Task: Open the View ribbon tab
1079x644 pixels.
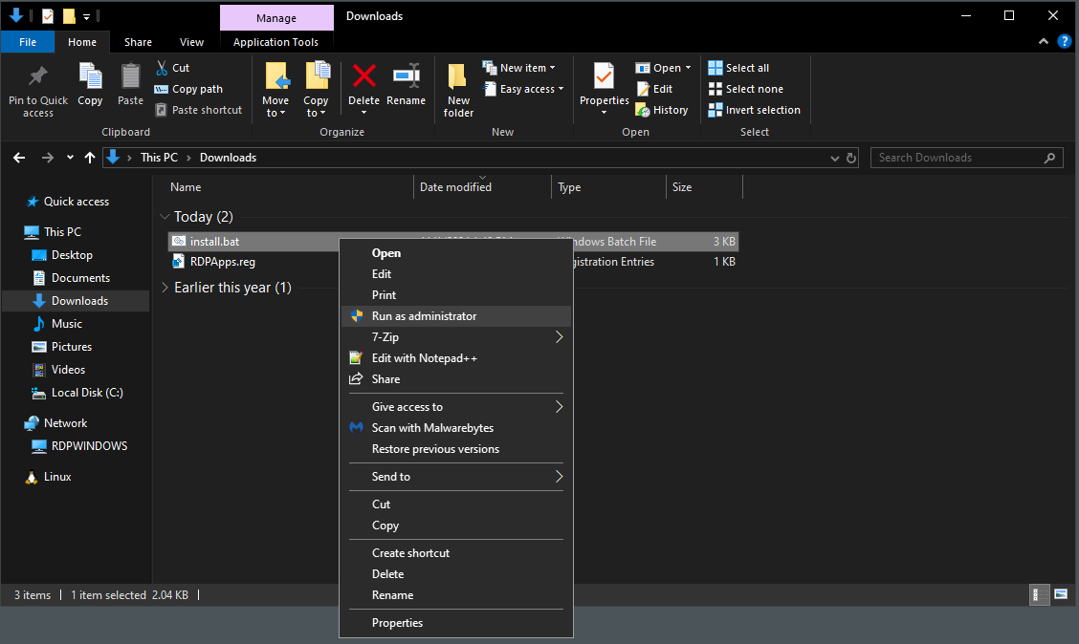Action: (191, 42)
